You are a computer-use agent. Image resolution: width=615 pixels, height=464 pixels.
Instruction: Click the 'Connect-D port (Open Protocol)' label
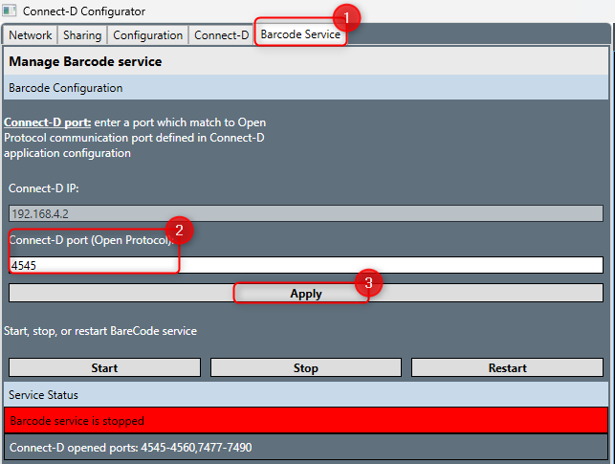pyautogui.click(x=91, y=240)
